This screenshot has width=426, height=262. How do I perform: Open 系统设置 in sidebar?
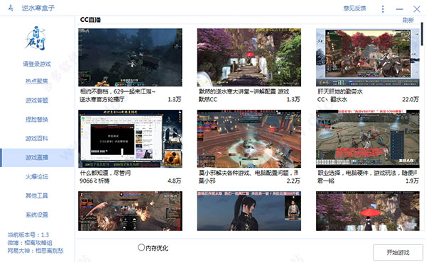point(37,215)
